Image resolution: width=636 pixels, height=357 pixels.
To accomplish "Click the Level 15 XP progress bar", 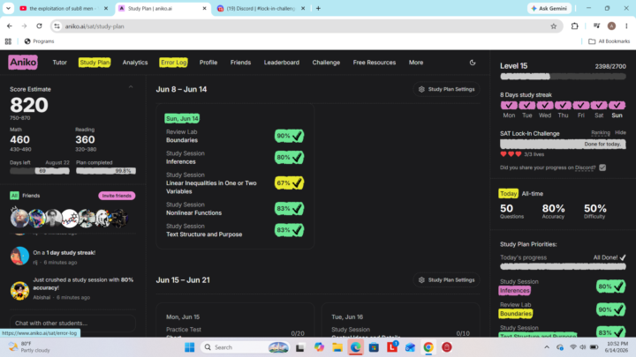I will (563, 77).
